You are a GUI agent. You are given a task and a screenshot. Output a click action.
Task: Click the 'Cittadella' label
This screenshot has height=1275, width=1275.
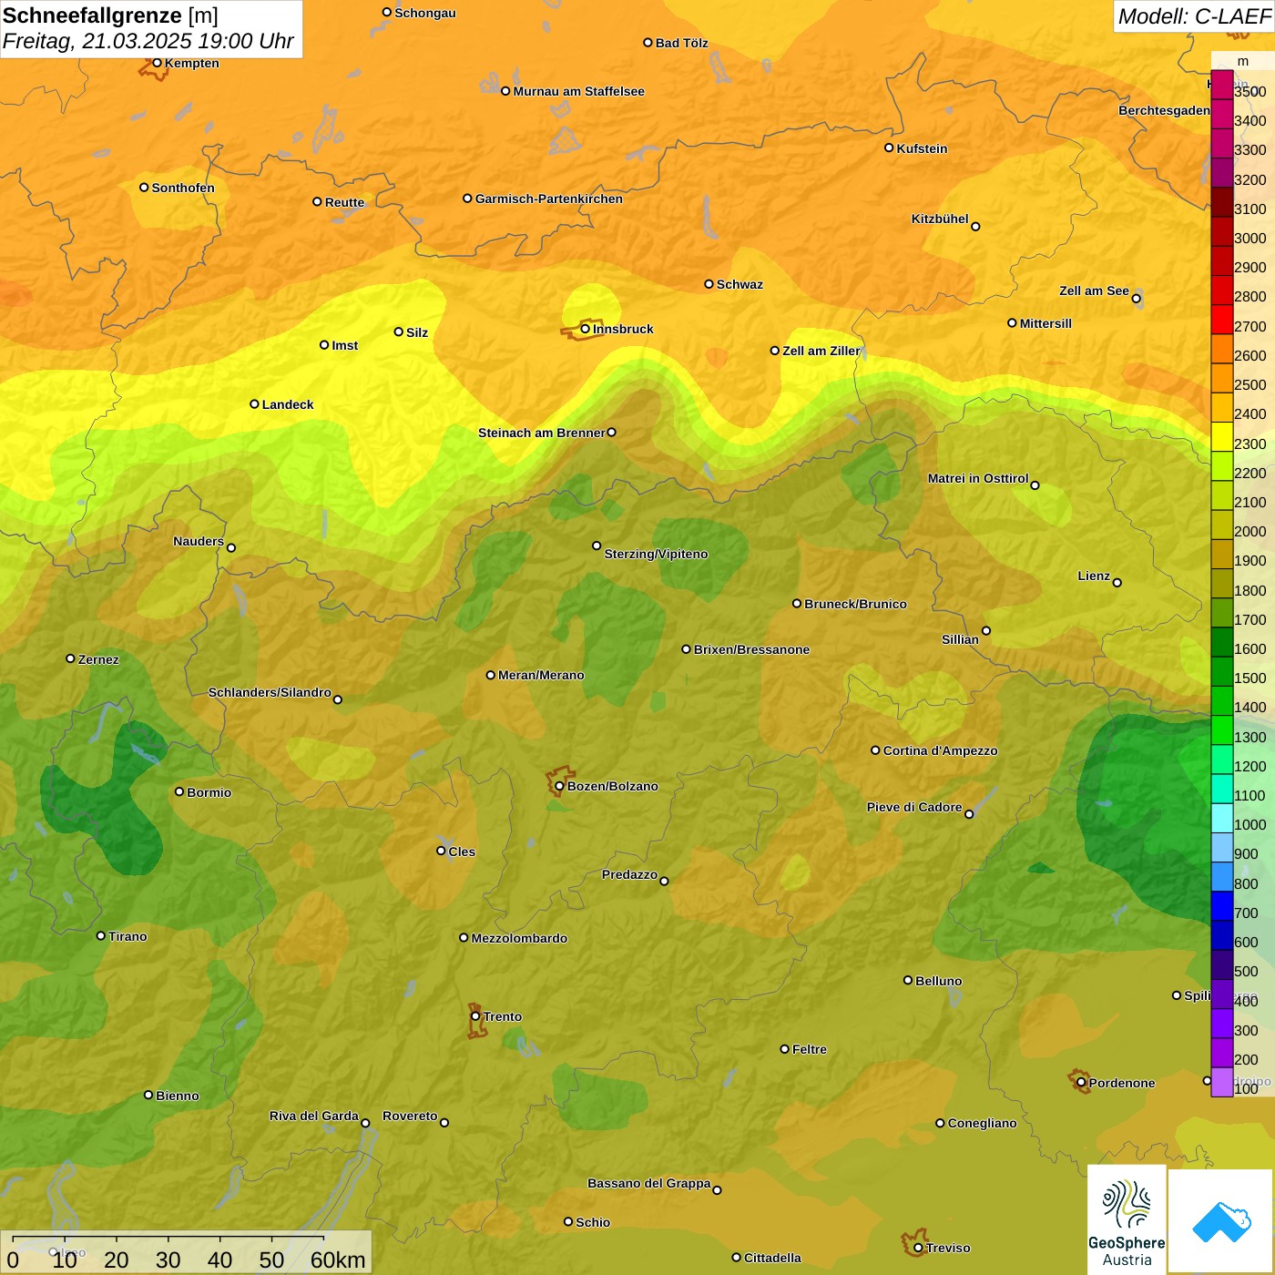click(x=772, y=1258)
